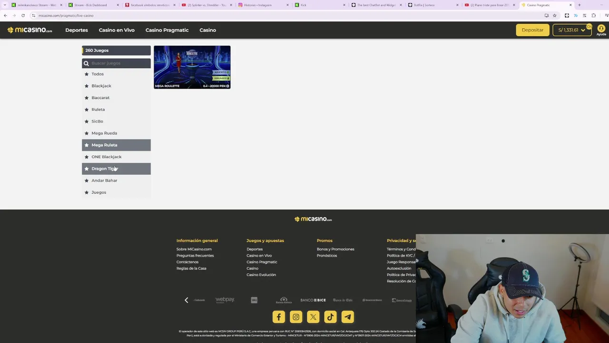The height and width of the screenshot is (343, 609).
Task: Open the Casino header menu item
Action: 207,30
